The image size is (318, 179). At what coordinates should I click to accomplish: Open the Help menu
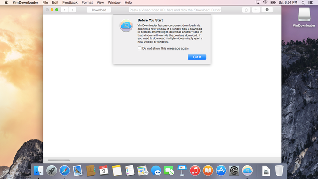(x=128, y=3)
